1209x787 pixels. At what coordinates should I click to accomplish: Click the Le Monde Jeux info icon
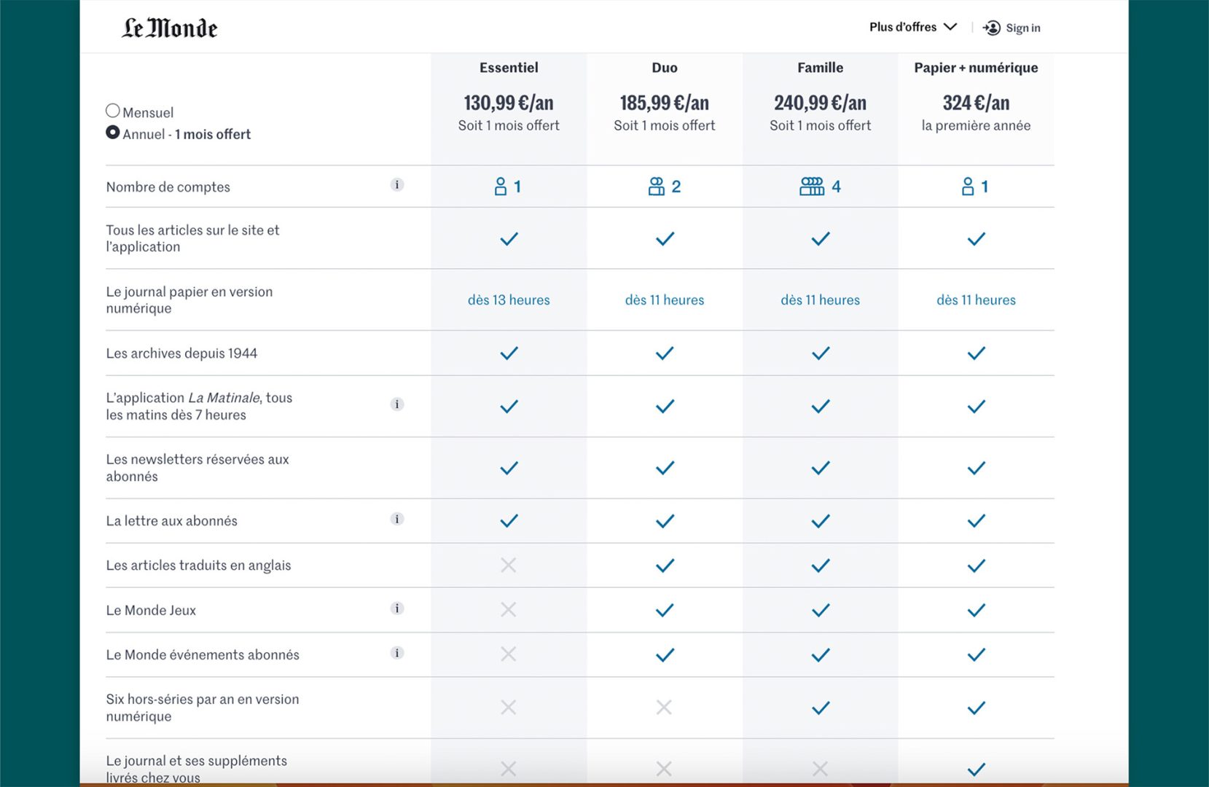(x=397, y=608)
